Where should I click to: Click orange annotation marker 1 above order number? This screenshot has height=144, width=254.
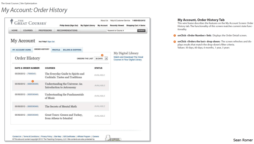tap(32, 81)
